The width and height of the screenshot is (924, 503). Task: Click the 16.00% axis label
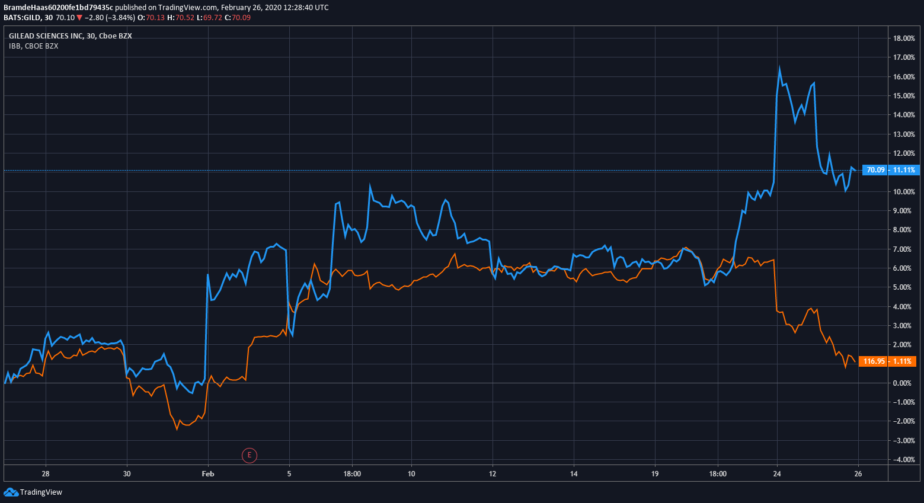pos(904,77)
